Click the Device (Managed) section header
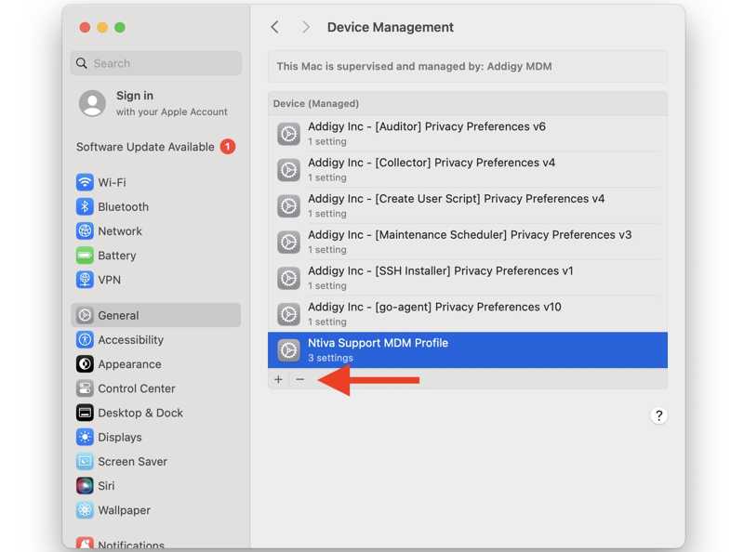The width and height of the screenshot is (744, 552). (468, 103)
